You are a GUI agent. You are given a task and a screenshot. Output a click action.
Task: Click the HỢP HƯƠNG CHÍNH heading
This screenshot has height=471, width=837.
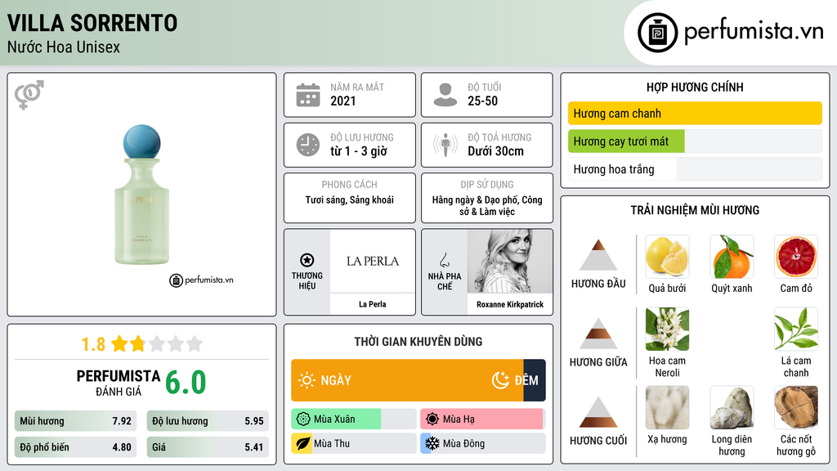695,87
